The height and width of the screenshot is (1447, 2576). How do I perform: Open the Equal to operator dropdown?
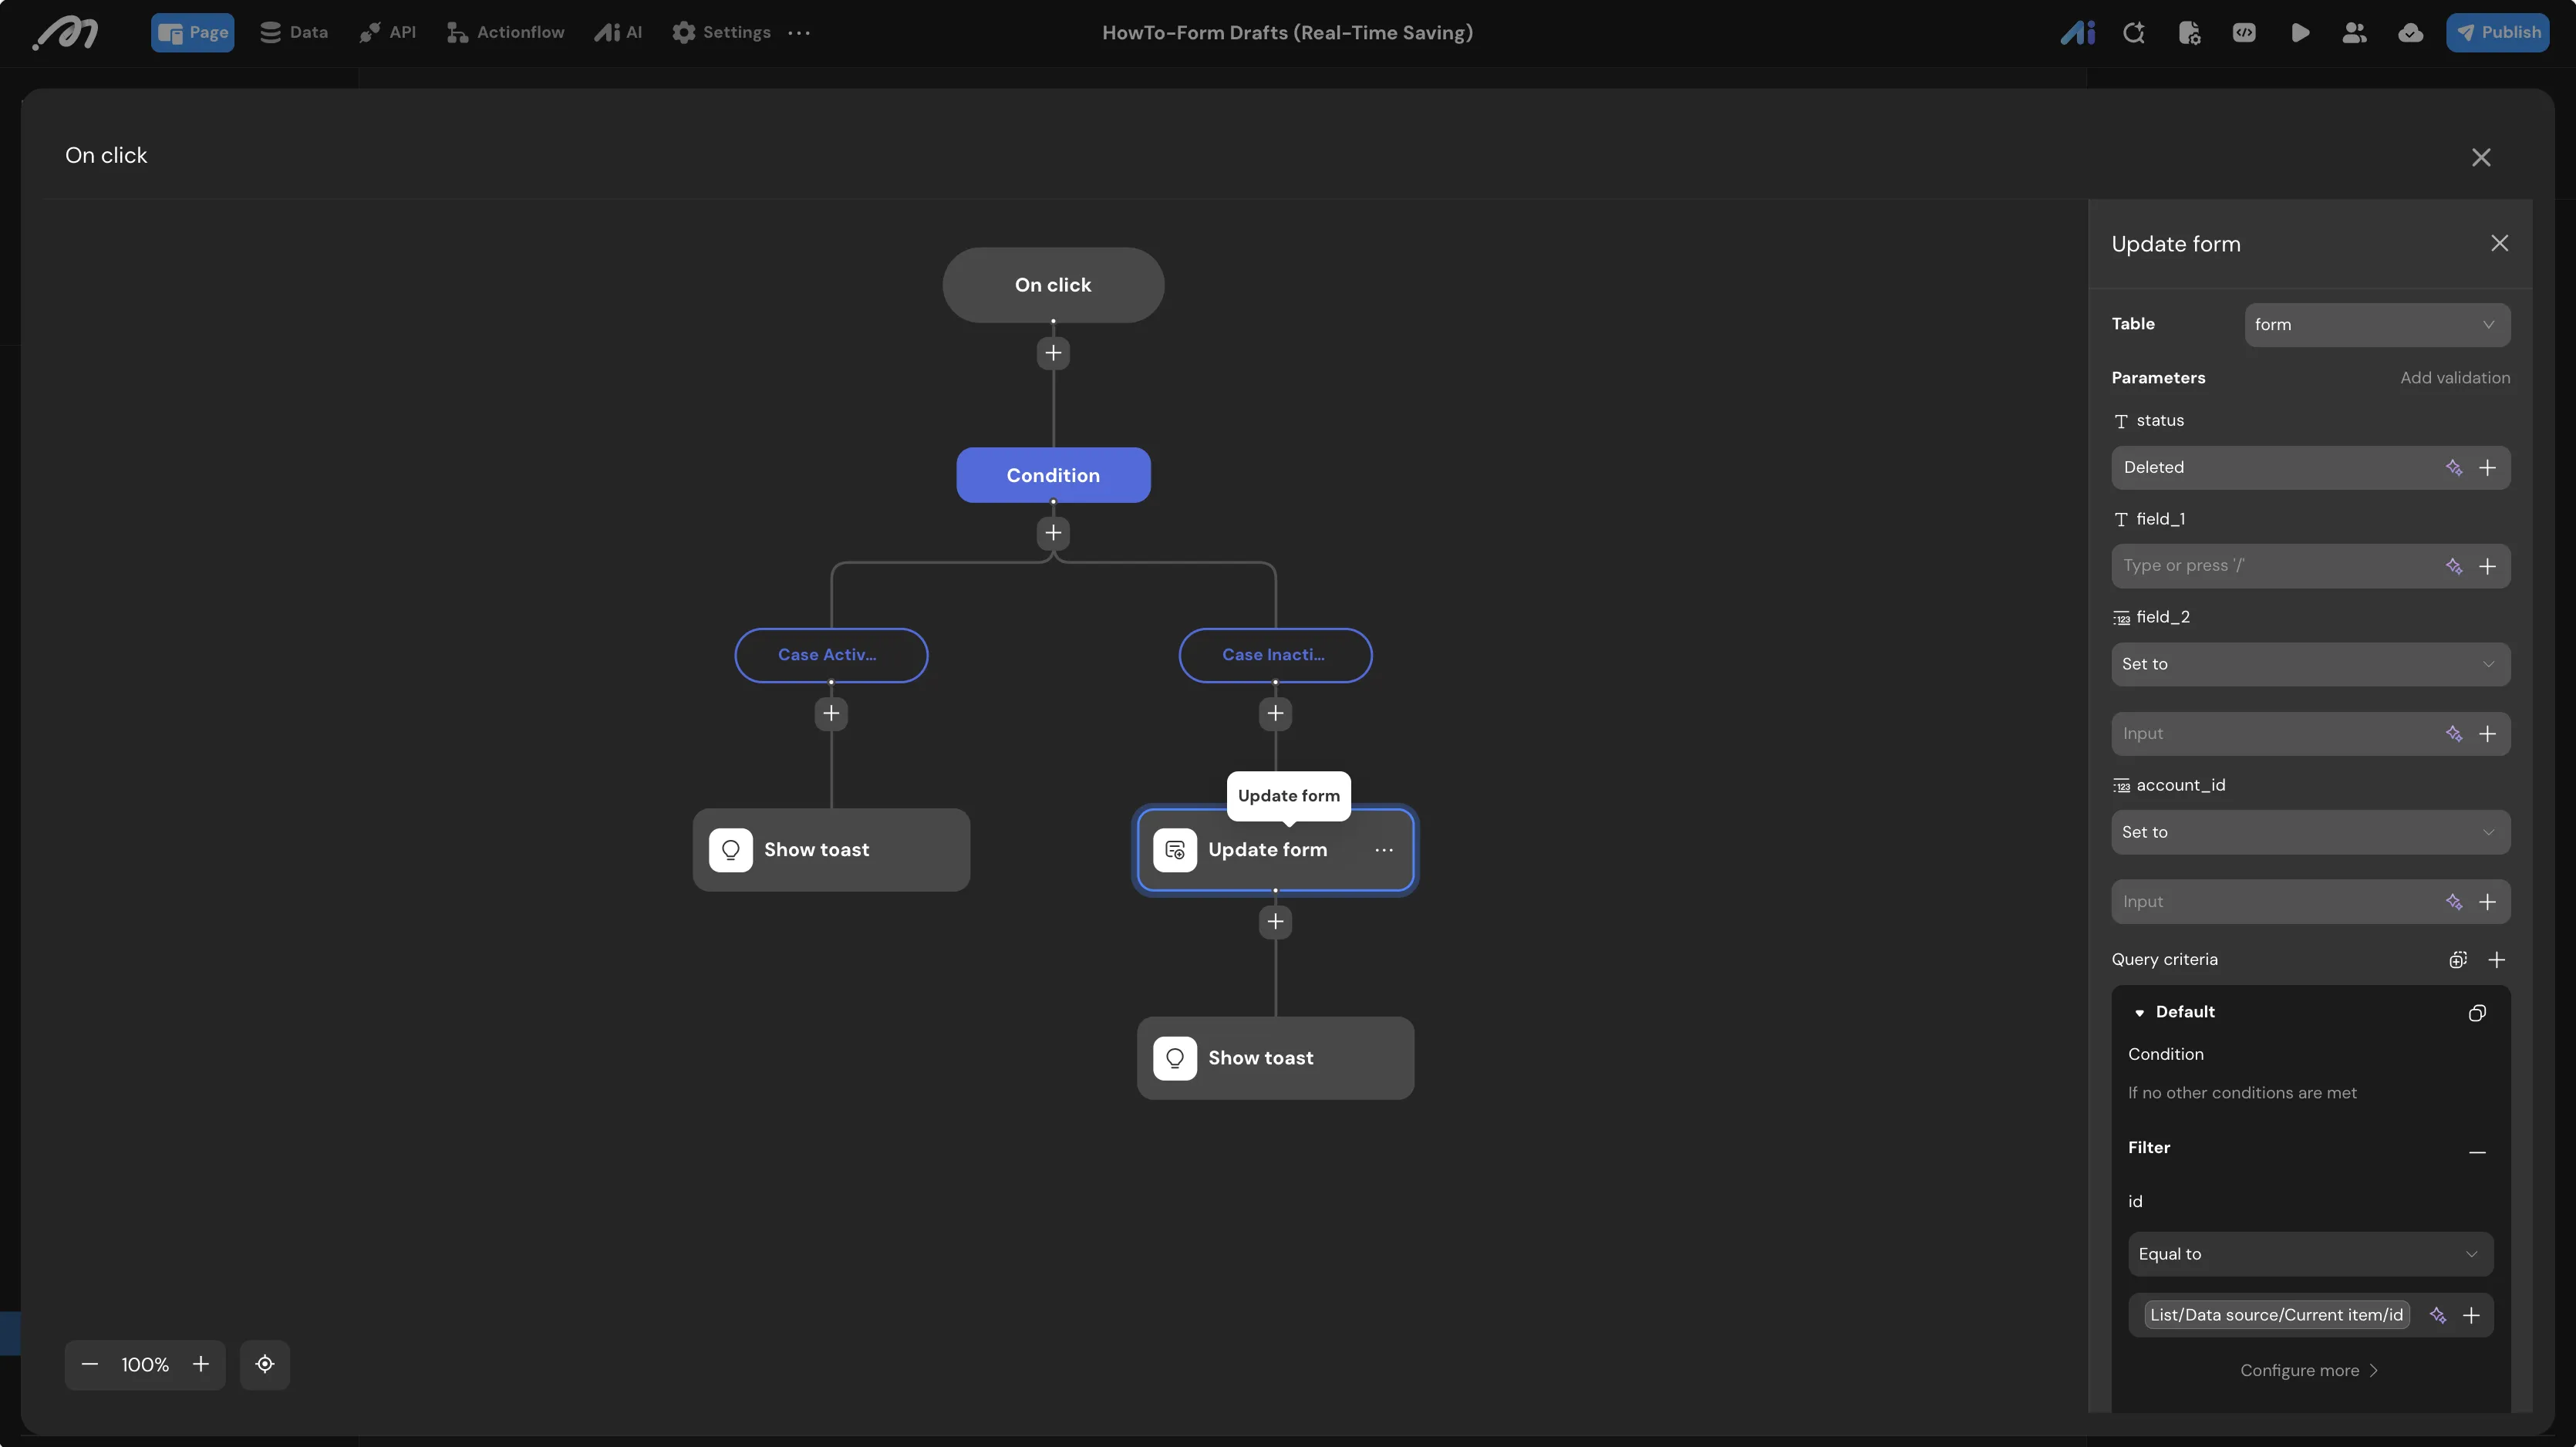tap(2310, 1254)
